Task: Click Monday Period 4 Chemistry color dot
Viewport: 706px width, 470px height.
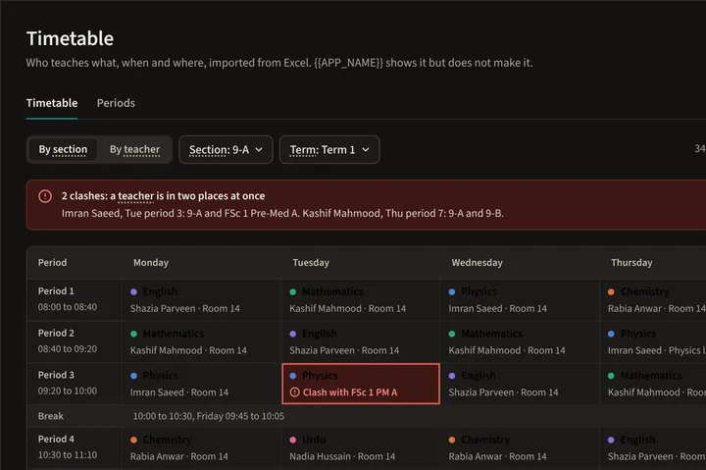Action: (133, 440)
